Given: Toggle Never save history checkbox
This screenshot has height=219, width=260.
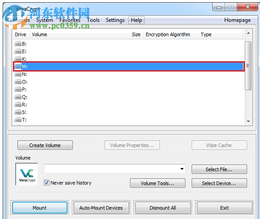Looking at the screenshot, I should tap(46, 183).
